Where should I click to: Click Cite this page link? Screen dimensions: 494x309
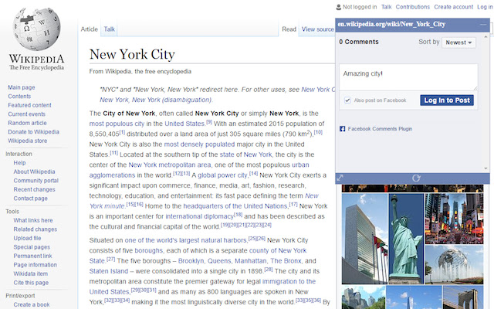pyautogui.click(x=31, y=283)
